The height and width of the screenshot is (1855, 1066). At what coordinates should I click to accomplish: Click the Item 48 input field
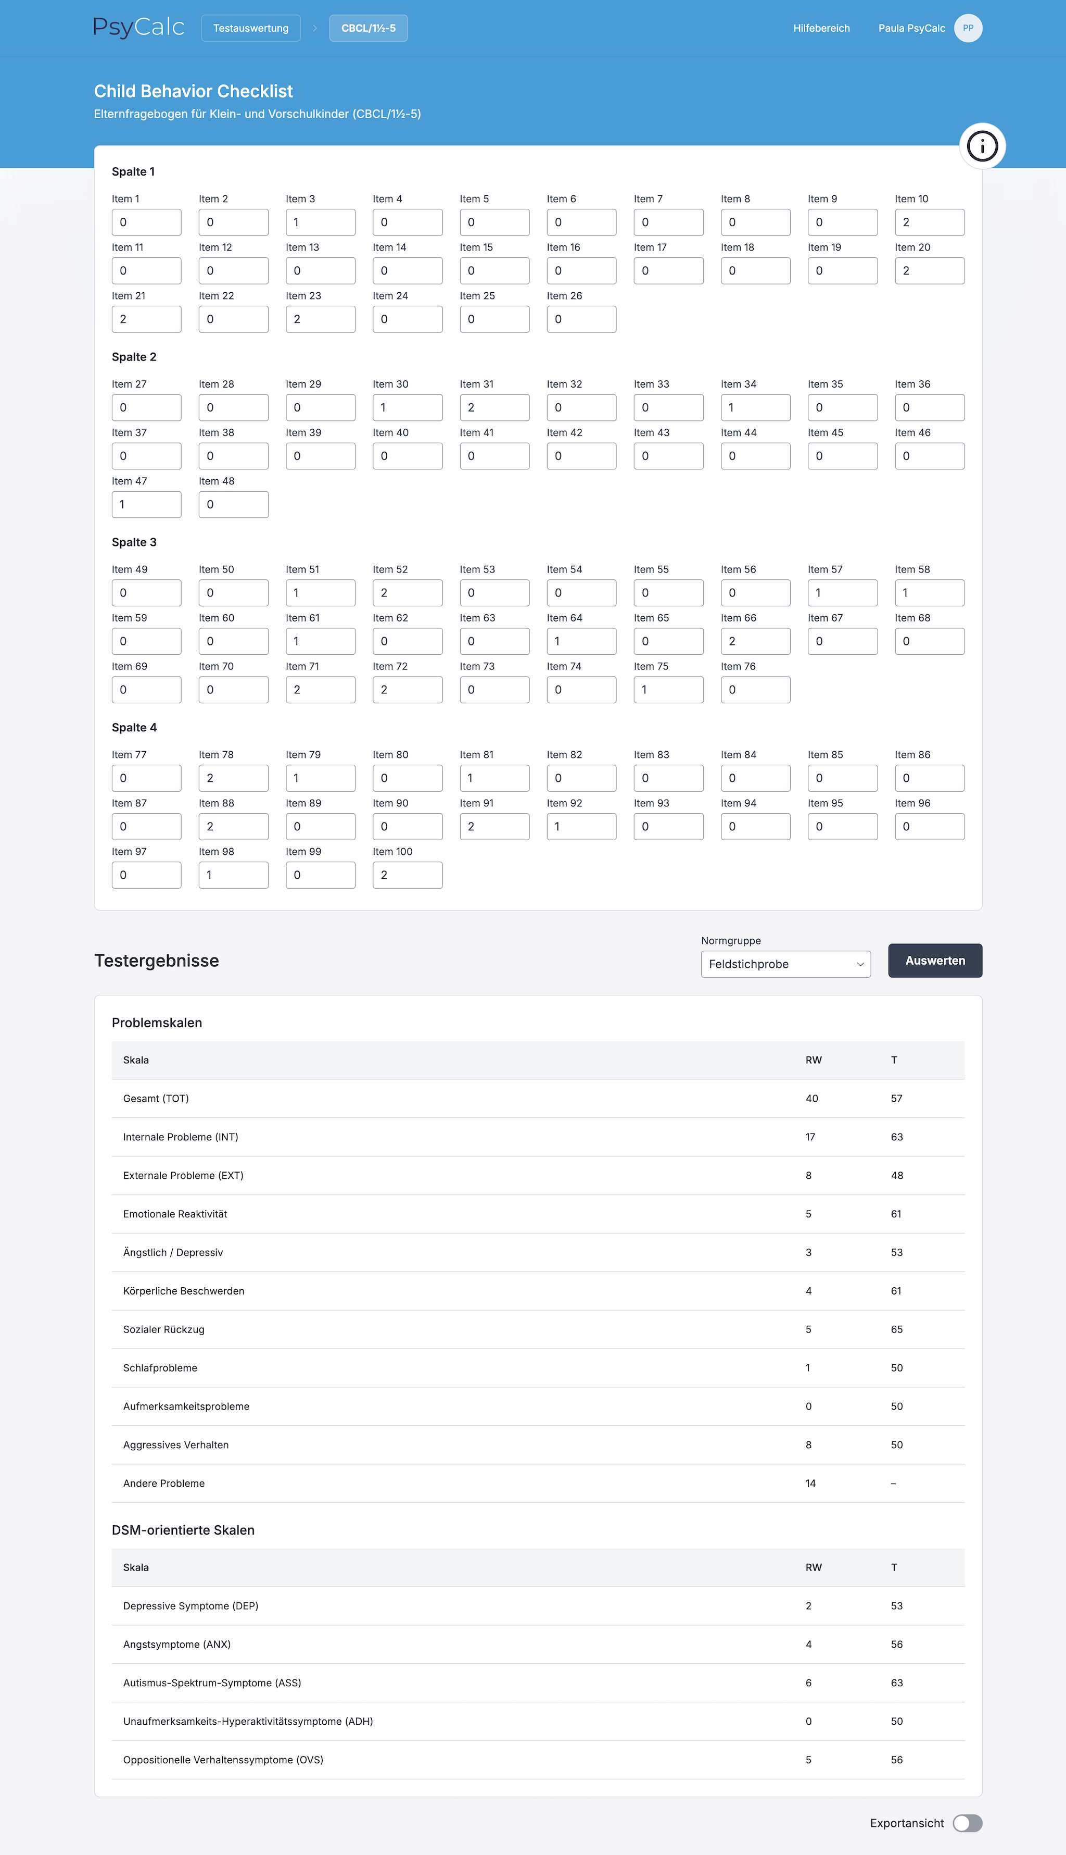point(234,505)
